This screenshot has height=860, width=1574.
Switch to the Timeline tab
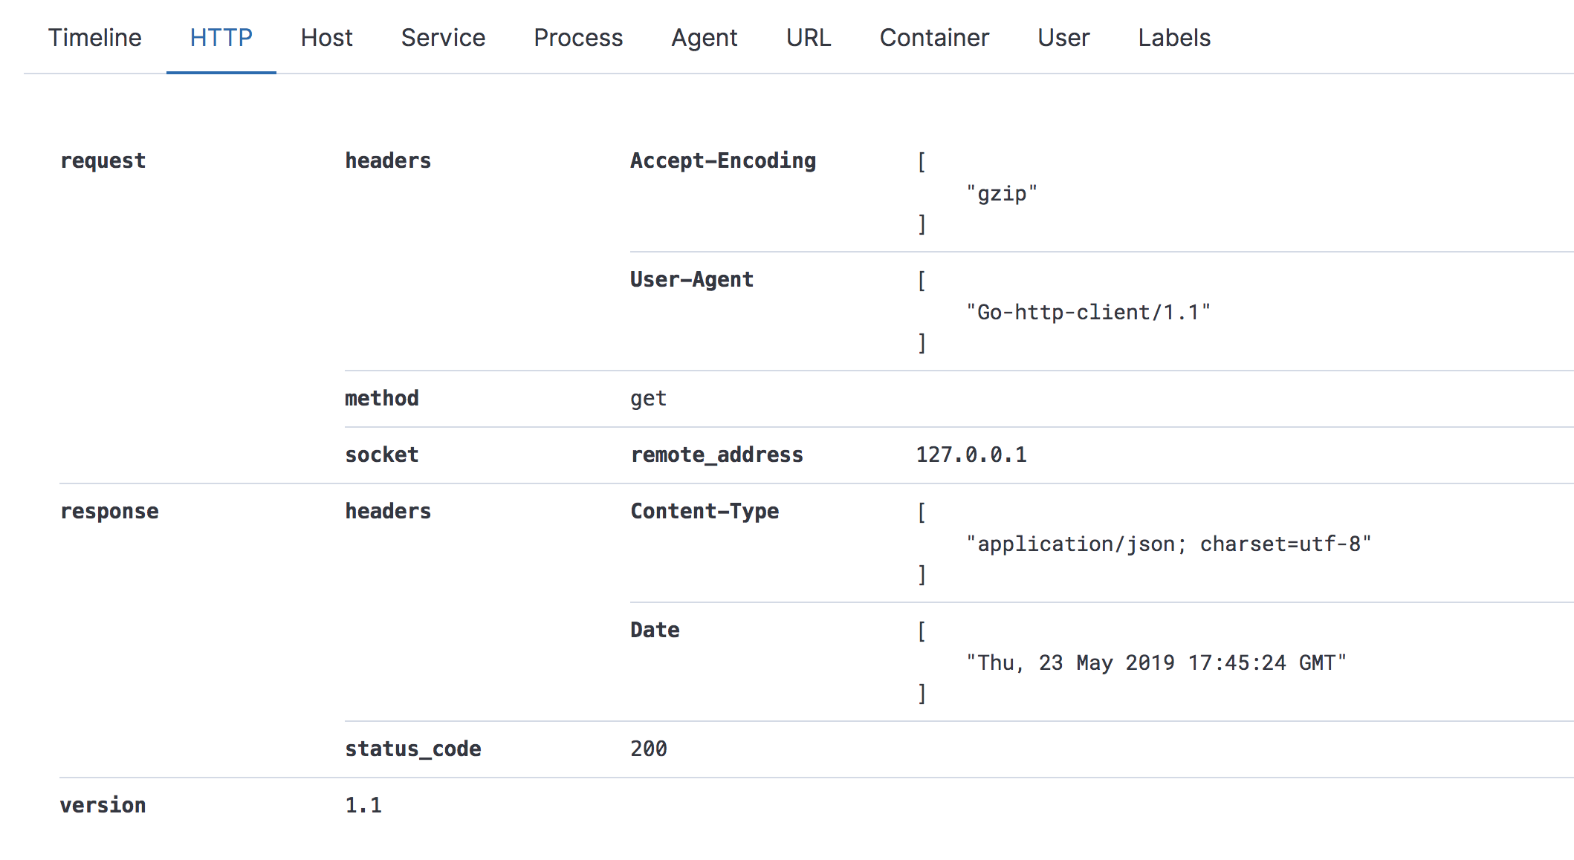[x=95, y=37]
